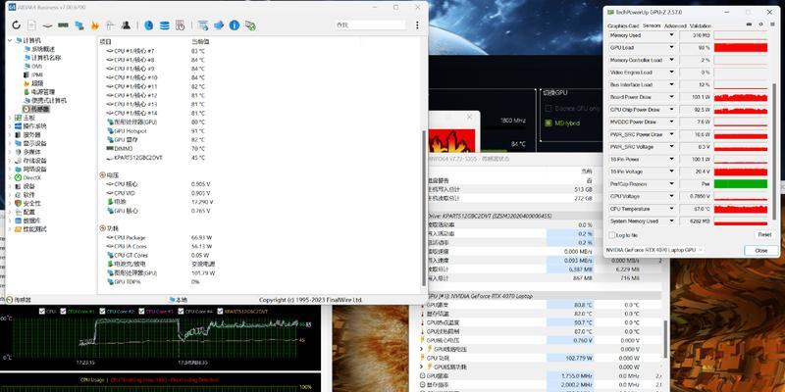
Task: Click the AIDA64 refresh toolbar icon
Action: click(16, 25)
